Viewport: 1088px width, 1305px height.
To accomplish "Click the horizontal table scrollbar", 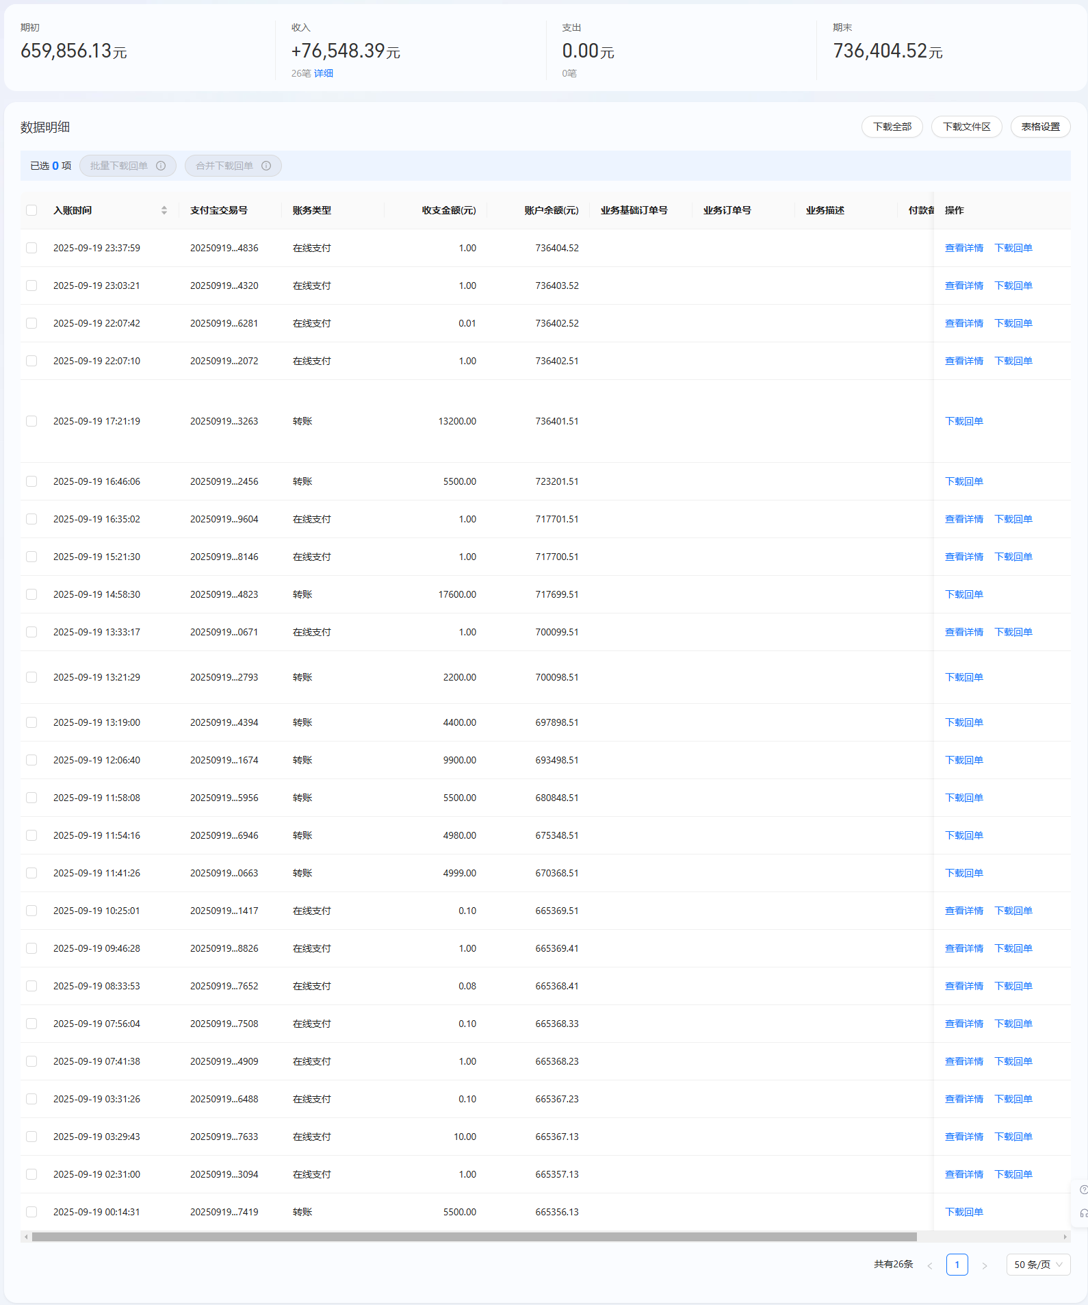I will tap(474, 1237).
